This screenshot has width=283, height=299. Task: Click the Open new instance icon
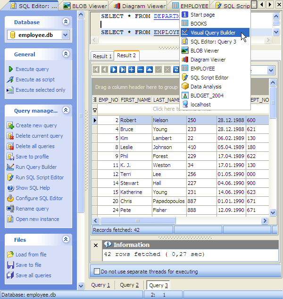click(10, 219)
